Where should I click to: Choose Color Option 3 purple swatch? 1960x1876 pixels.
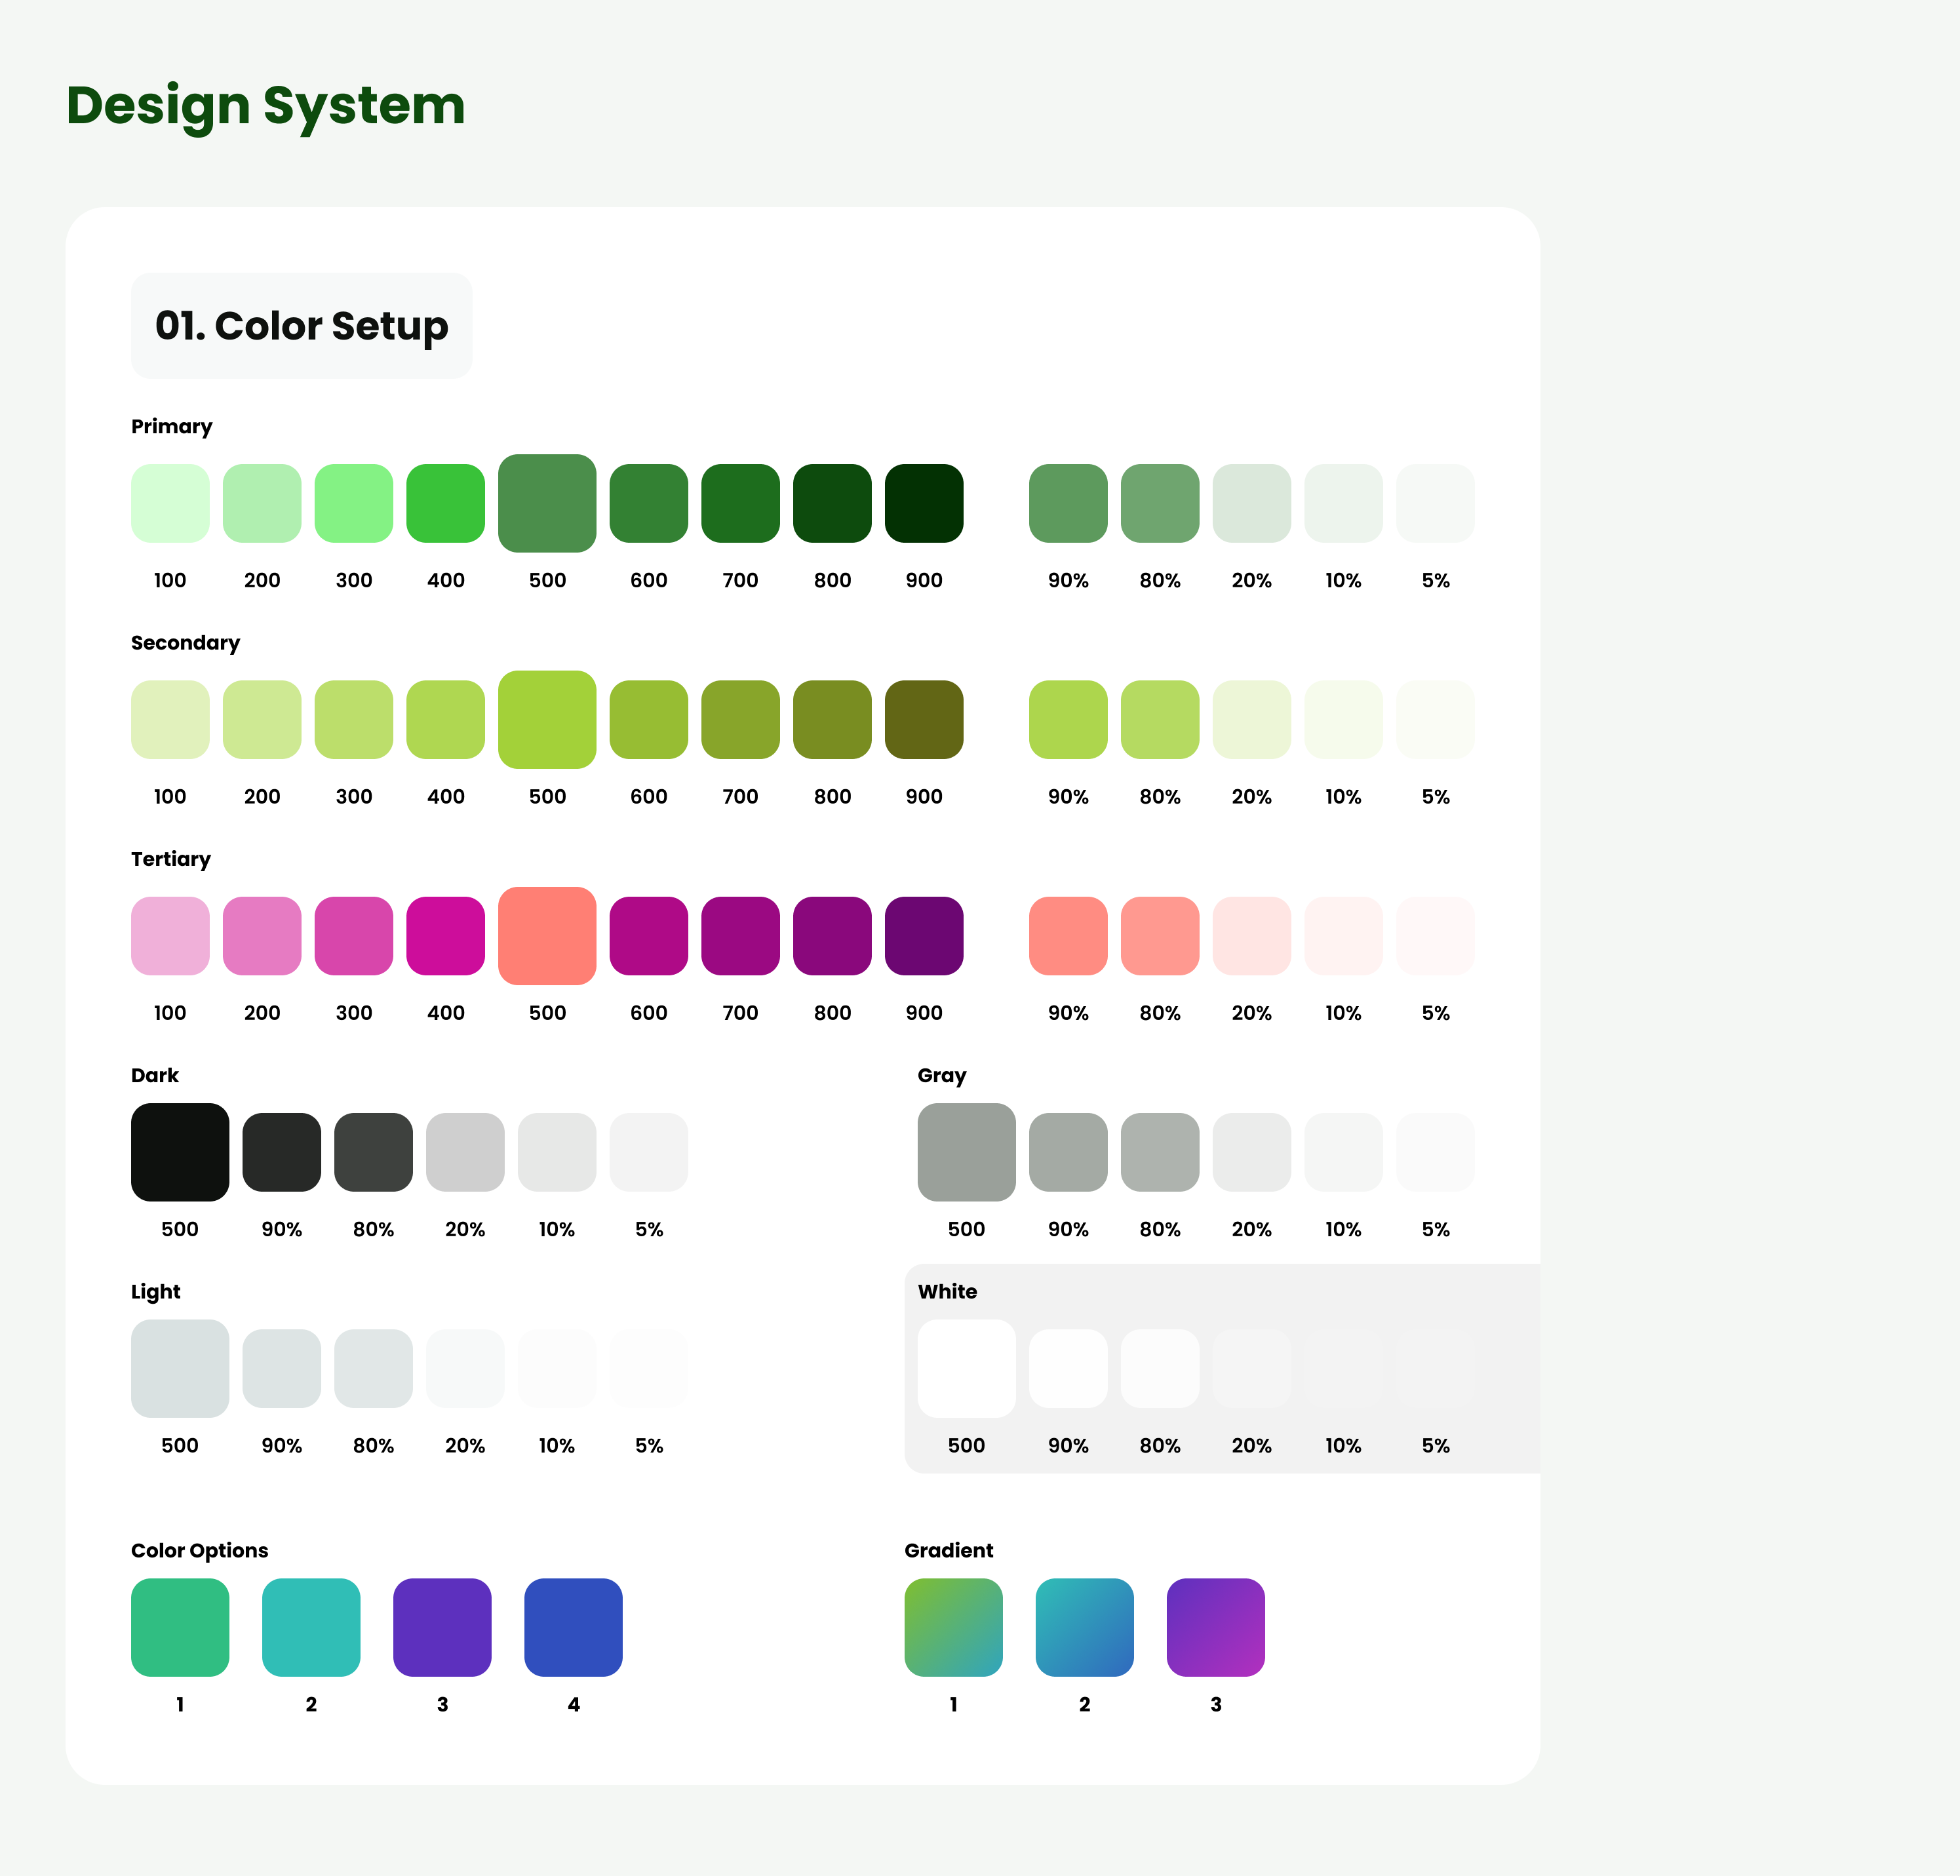[442, 1628]
